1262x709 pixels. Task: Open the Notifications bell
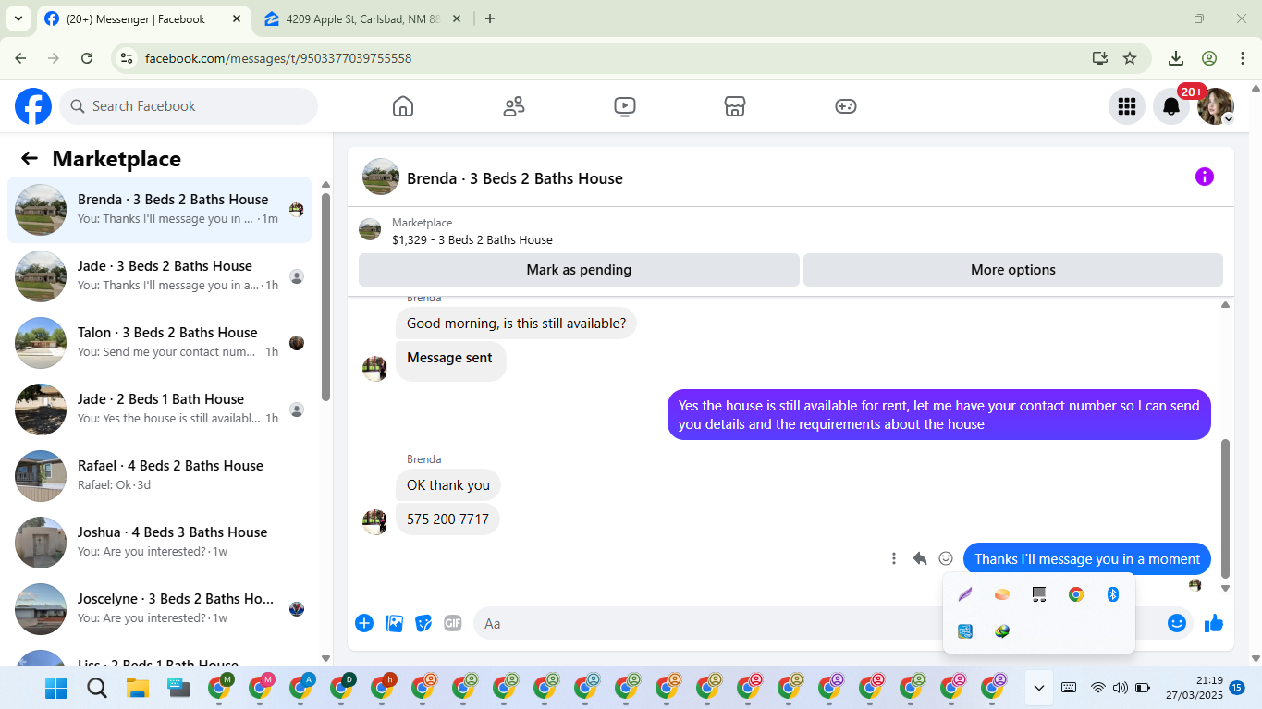pyautogui.click(x=1171, y=106)
